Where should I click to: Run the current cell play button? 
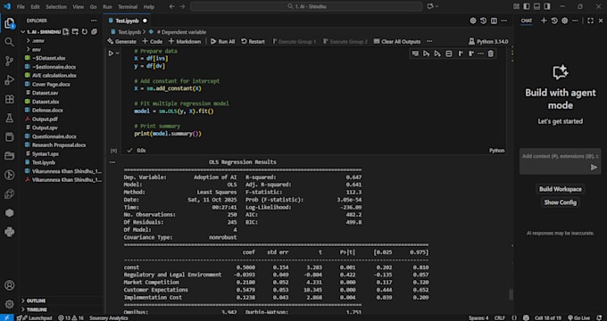tap(111, 53)
